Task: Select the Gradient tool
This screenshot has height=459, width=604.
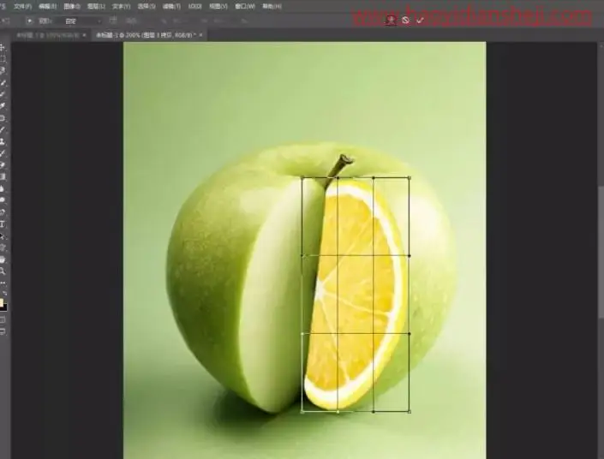Action: [x=3, y=176]
